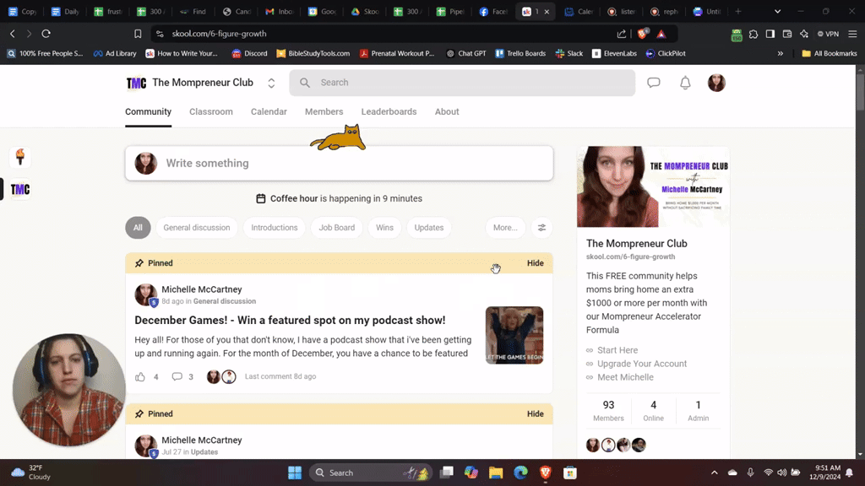Select the All filter chip
The image size is (865, 486).
tap(138, 228)
